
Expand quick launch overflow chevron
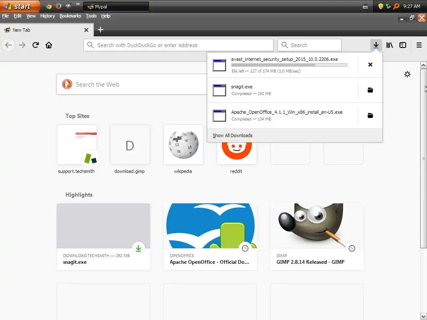click(x=78, y=4)
